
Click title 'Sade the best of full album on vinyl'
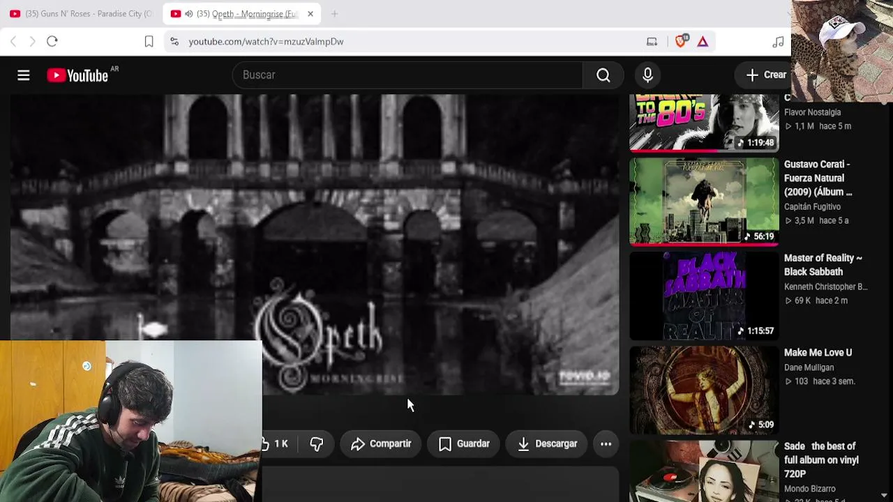(821, 460)
